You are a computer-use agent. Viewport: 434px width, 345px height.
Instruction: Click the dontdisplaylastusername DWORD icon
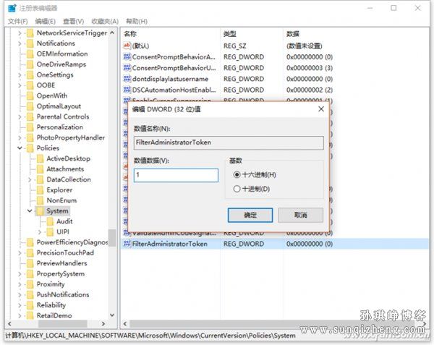127,79
